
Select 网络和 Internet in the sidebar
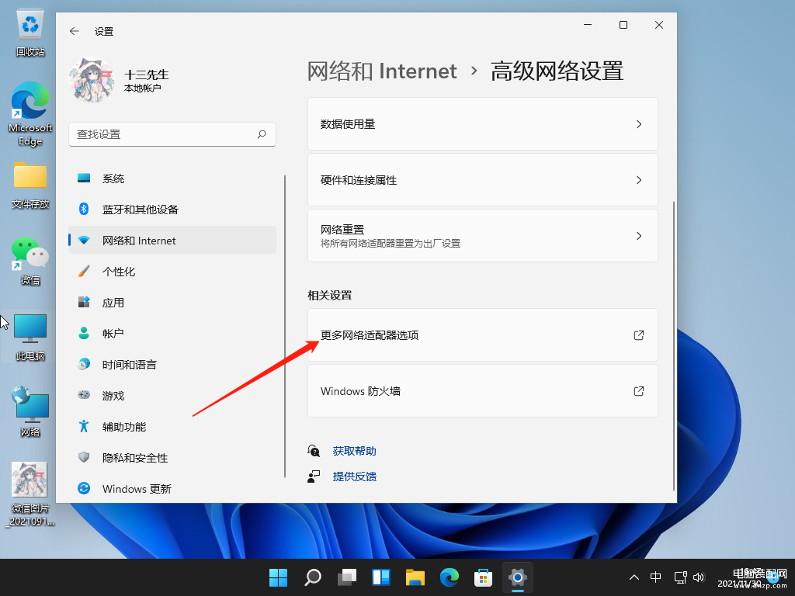click(x=172, y=241)
